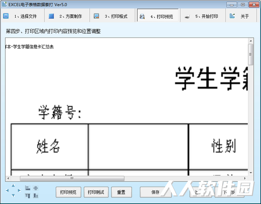Image resolution: width=261 pixels, height=204 pixels.
Task: Switch to the 2、方案制作 tab
Action: click(x=68, y=16)
